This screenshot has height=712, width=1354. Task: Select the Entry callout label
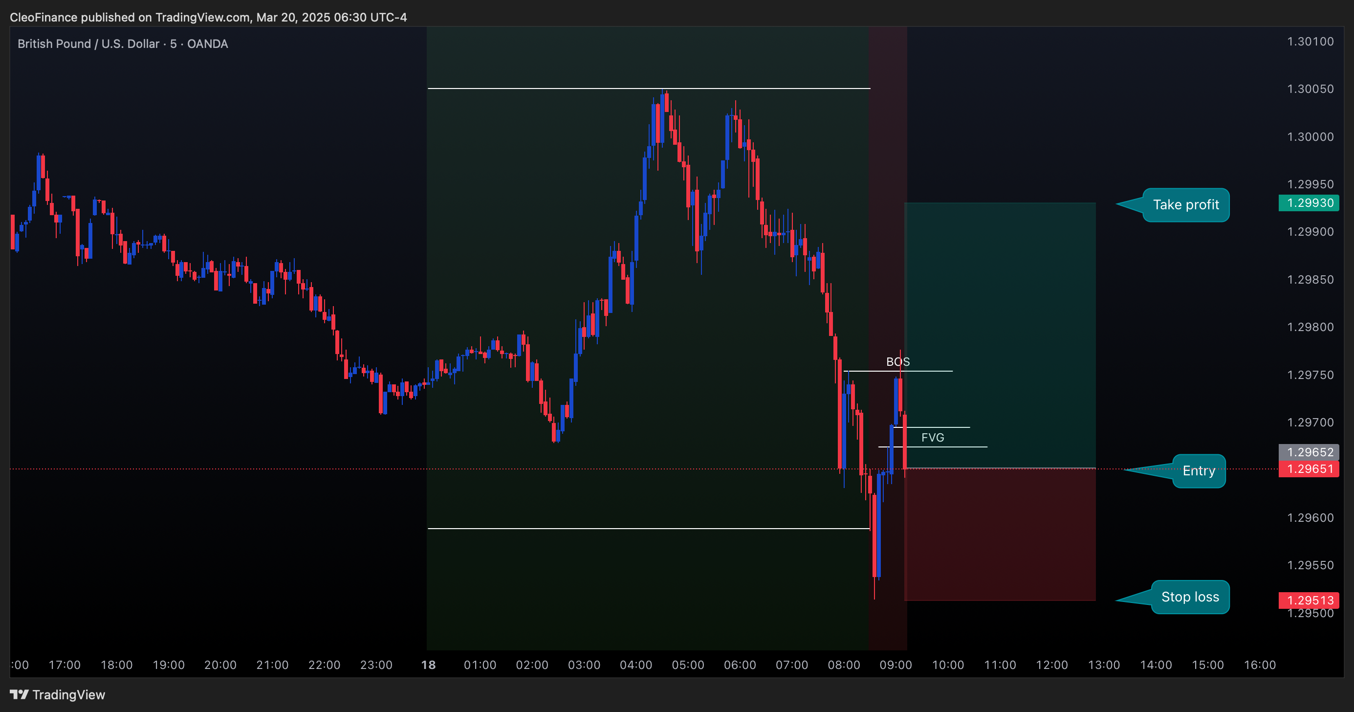pos(1199,470)
